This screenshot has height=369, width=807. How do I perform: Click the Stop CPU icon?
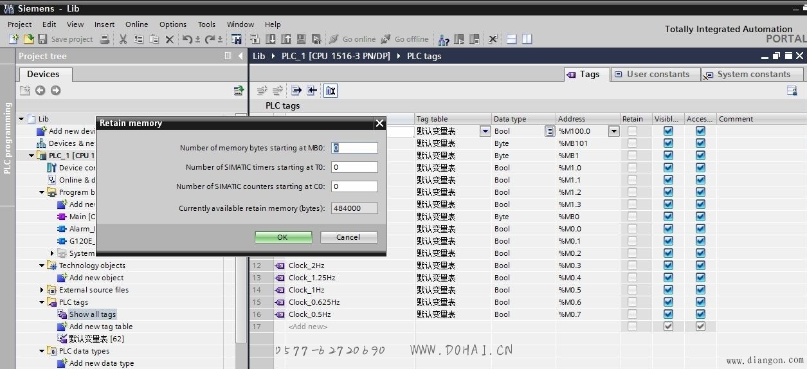click(x=475, y=39)
